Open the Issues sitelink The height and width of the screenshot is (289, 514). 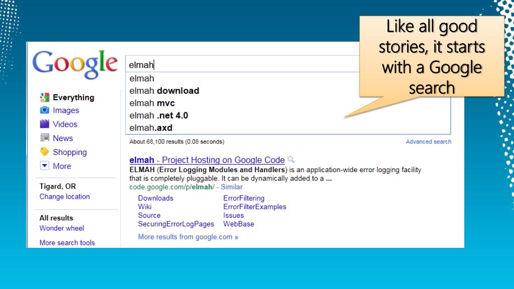click(233, 215)
